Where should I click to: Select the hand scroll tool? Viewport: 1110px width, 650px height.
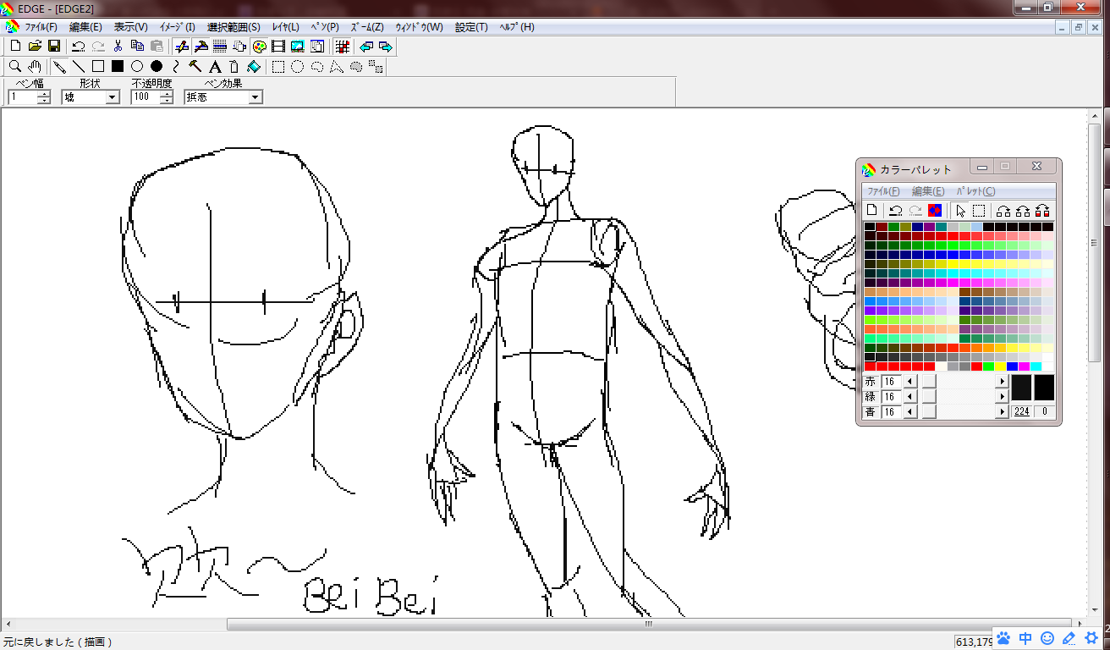[35, 66]
